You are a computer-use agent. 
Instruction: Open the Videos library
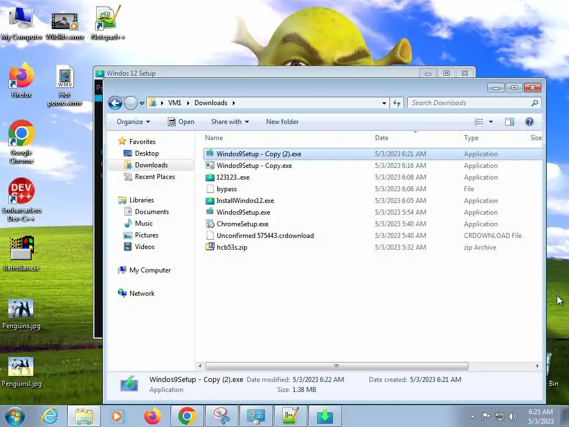coord(144,246)
